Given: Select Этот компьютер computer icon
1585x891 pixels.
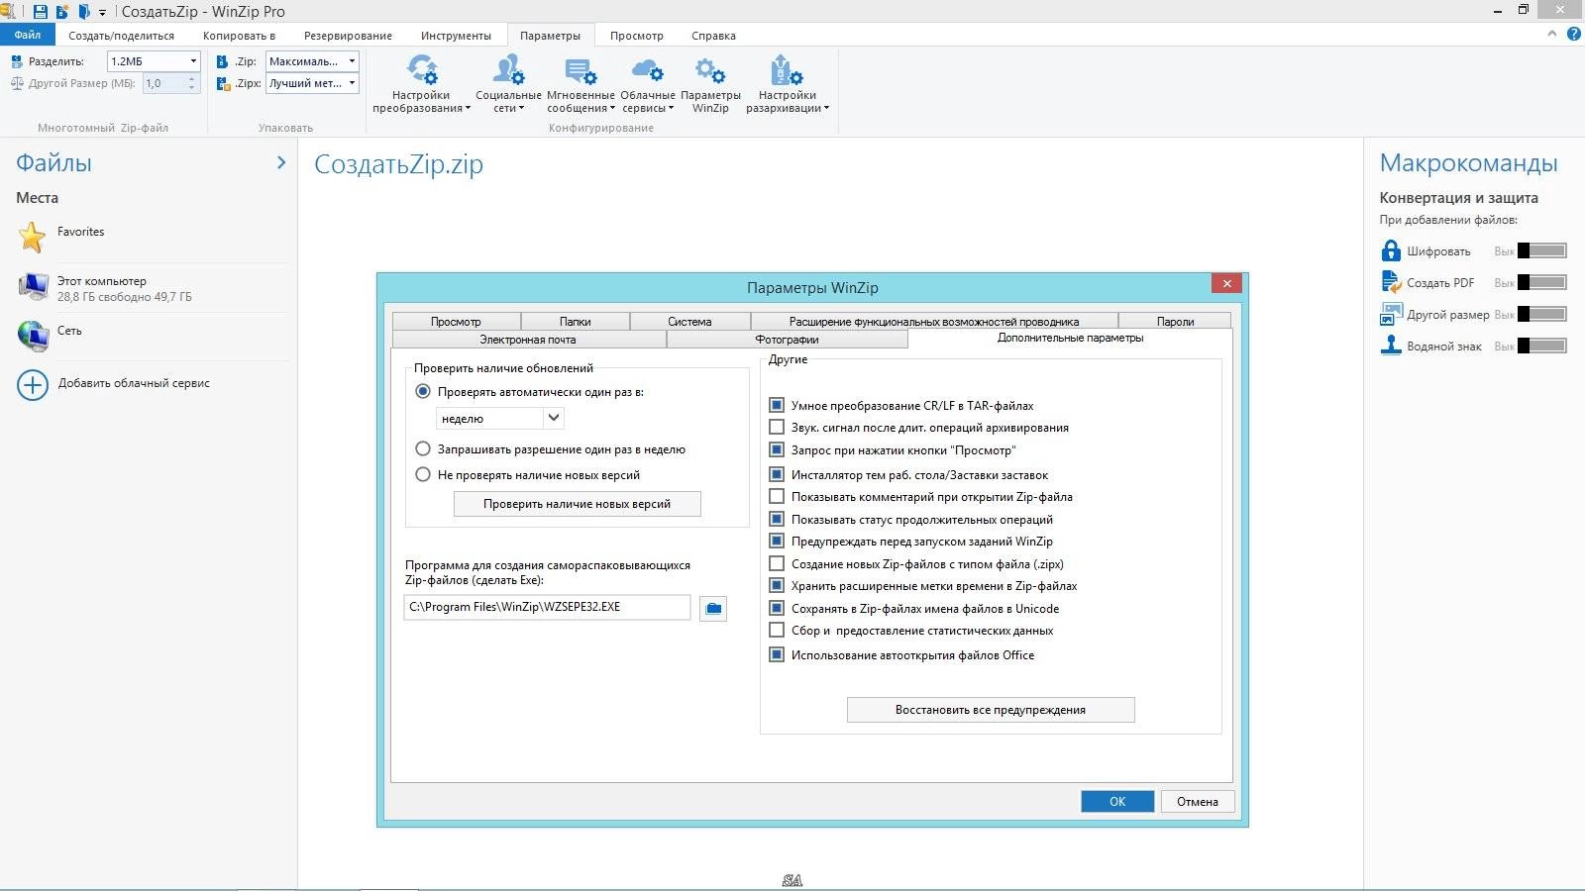Looking at the screenshot, I should (x=34, y=287).
